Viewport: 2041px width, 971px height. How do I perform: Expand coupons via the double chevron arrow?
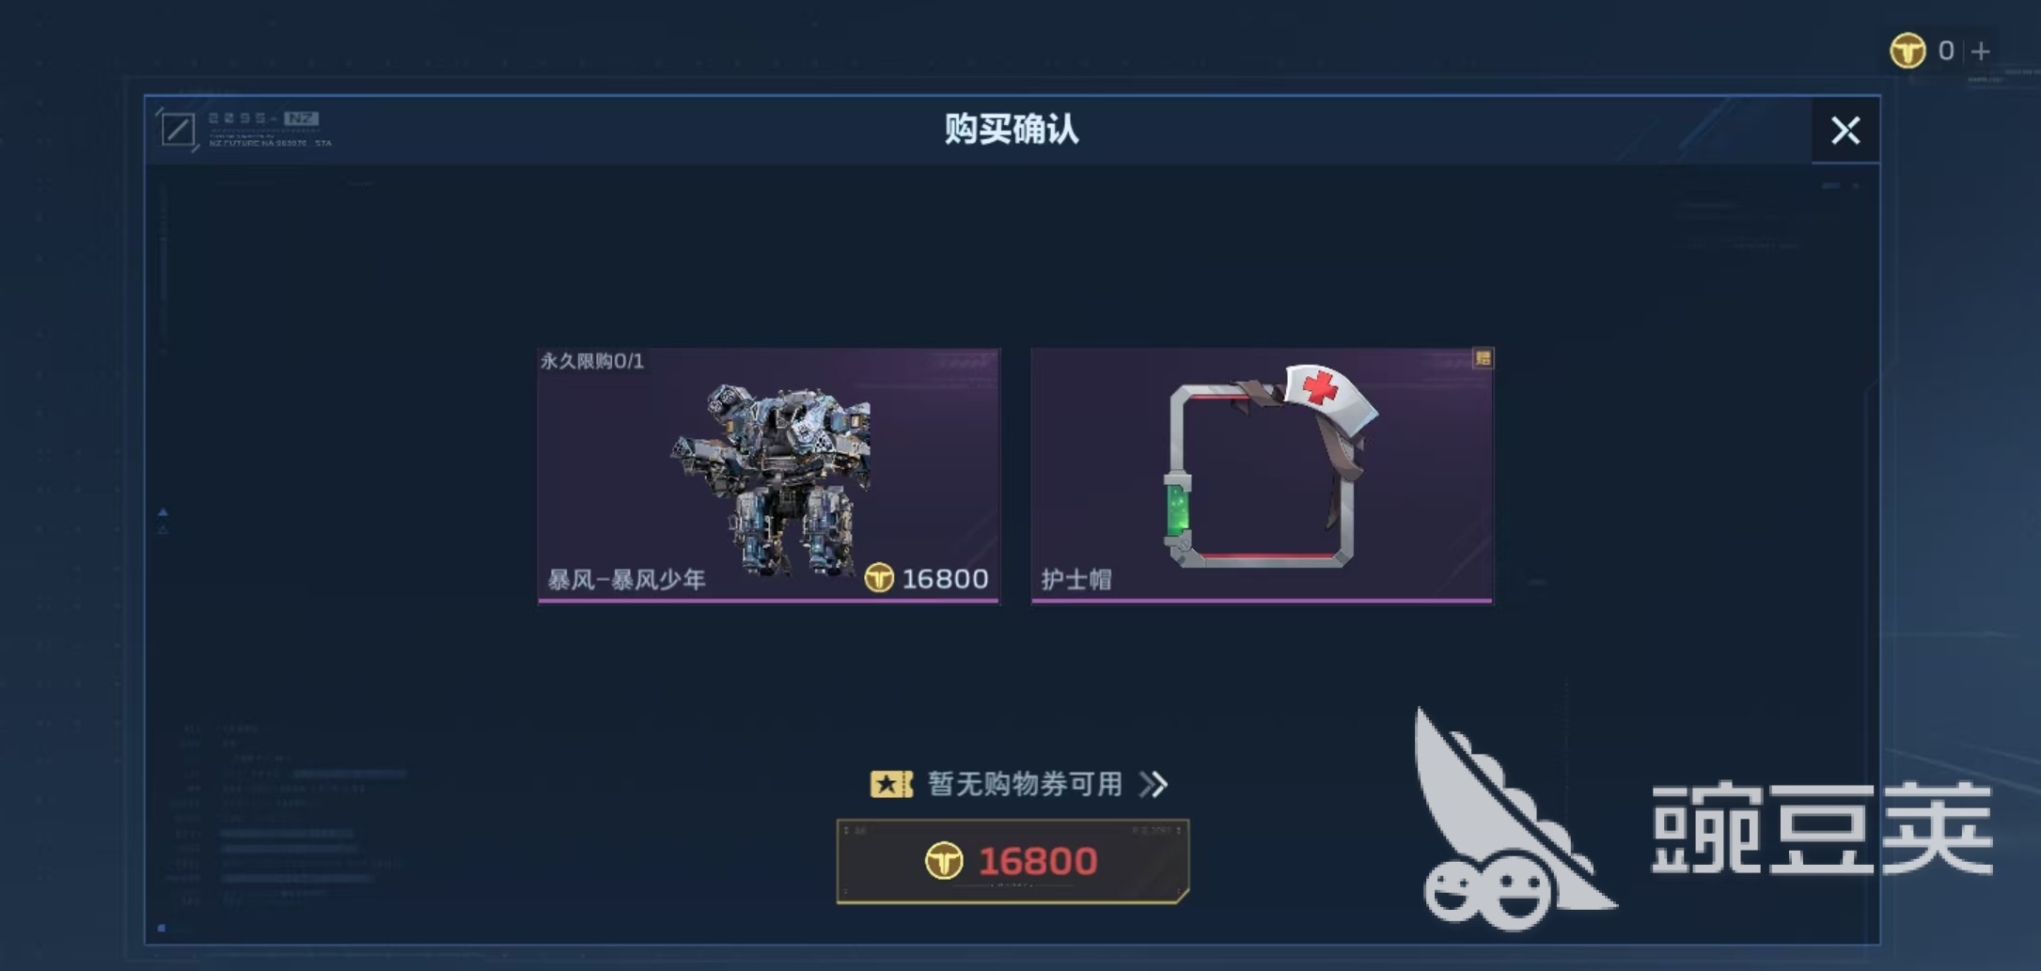[x=1154, y=784]
